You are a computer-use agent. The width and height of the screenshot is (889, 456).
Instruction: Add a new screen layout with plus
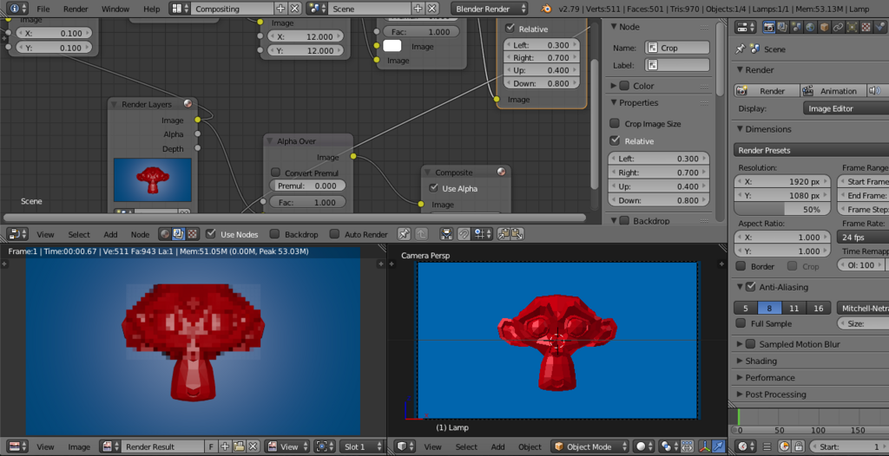click(x=280, y=9)
